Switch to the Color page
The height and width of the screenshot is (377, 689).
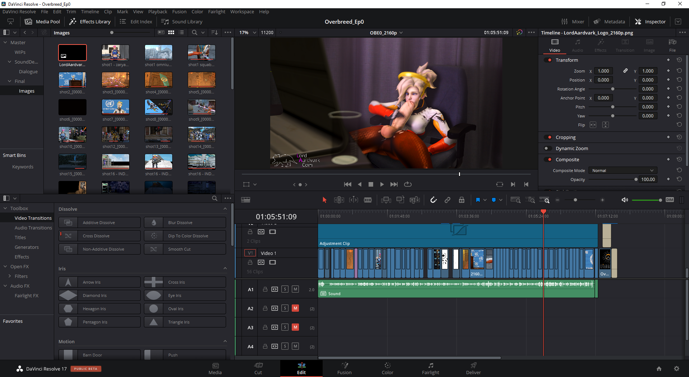click(388, 369)
